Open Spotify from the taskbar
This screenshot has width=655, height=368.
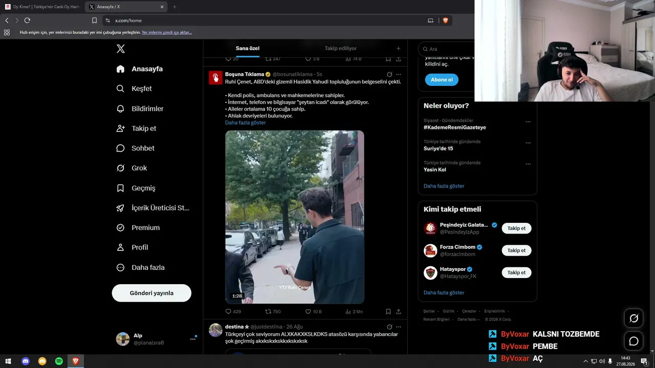[59, 361]
